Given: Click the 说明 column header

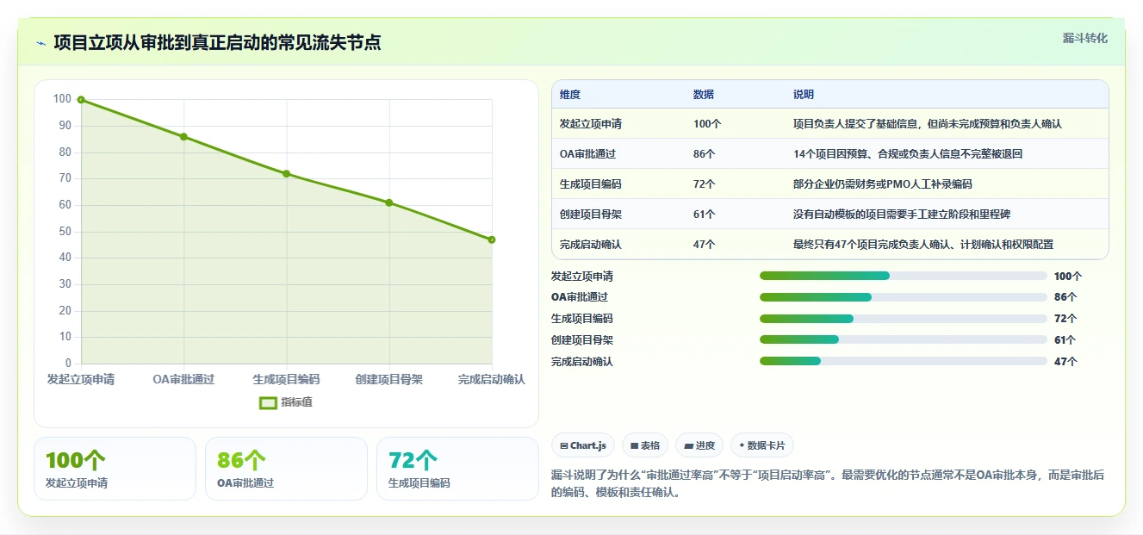Looking at the screenshot, I should [804, 95].
